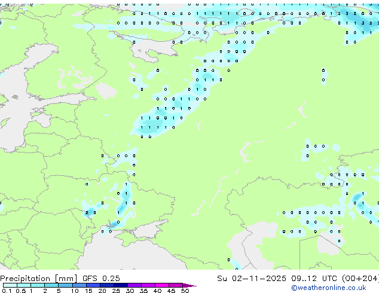
Task: Select legend swatch between 5 and 10
Action: (65, 285)
